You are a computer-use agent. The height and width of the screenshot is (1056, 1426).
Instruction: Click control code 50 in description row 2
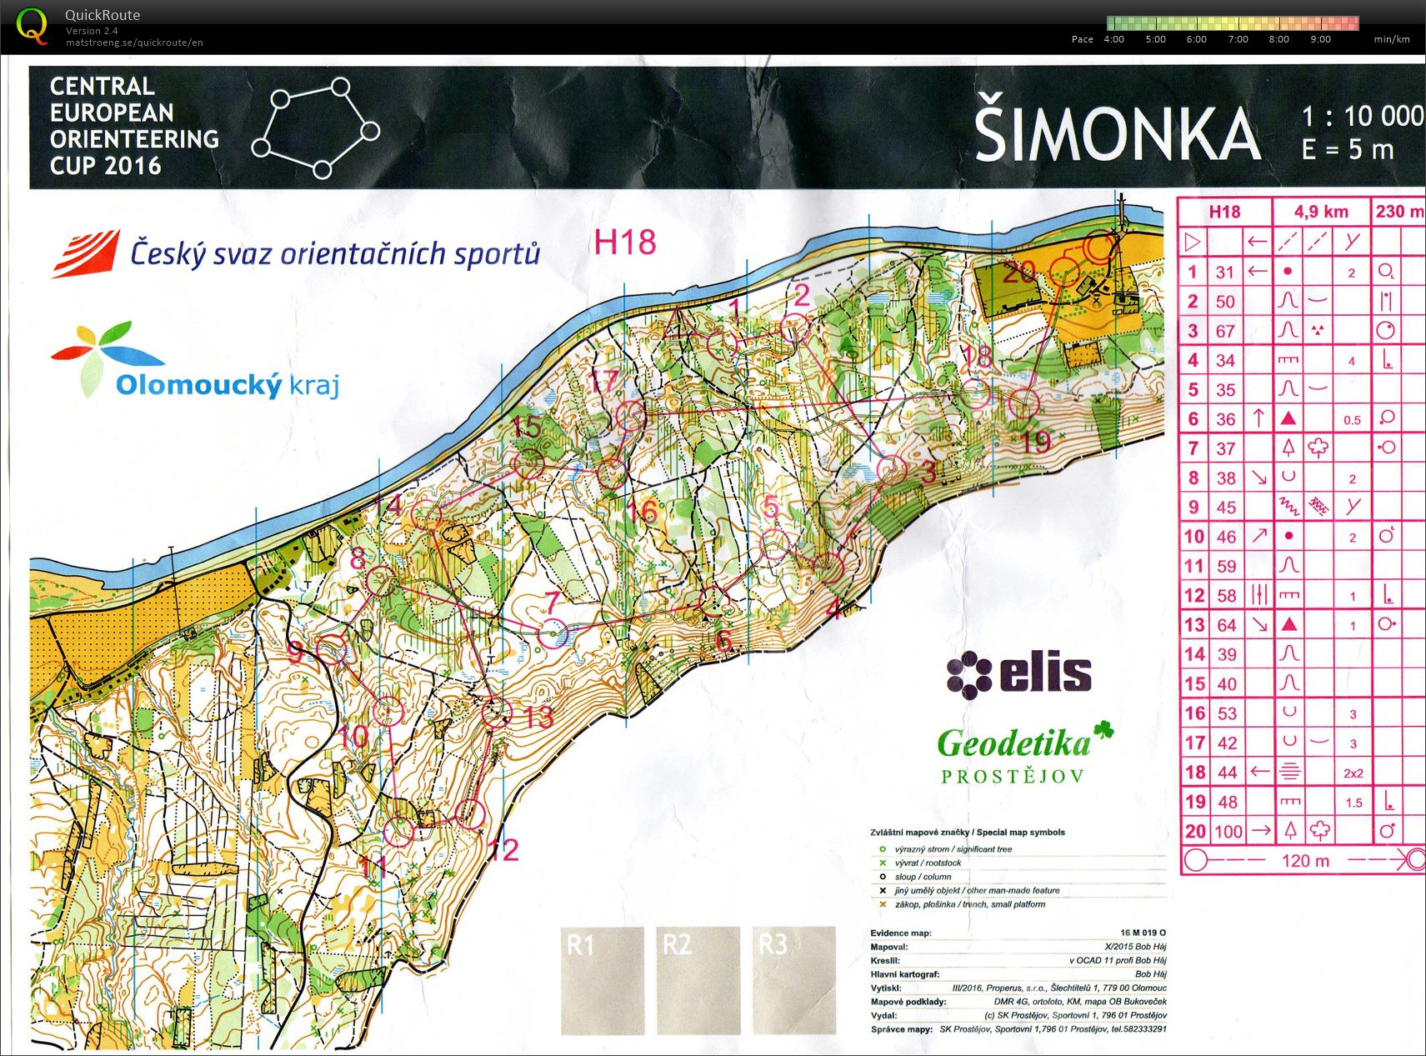pos(1224,302)
